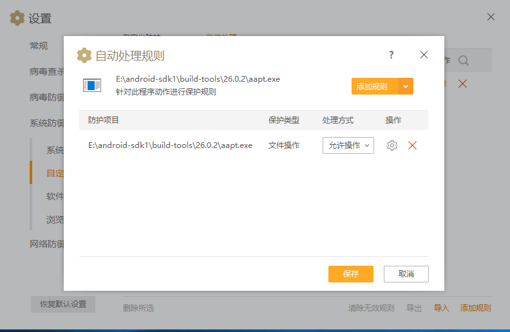510x332 pixels.
Task: Click the orange 添加规则 button in the dialog
Action: pyautogui.click(x=373, y=86)
